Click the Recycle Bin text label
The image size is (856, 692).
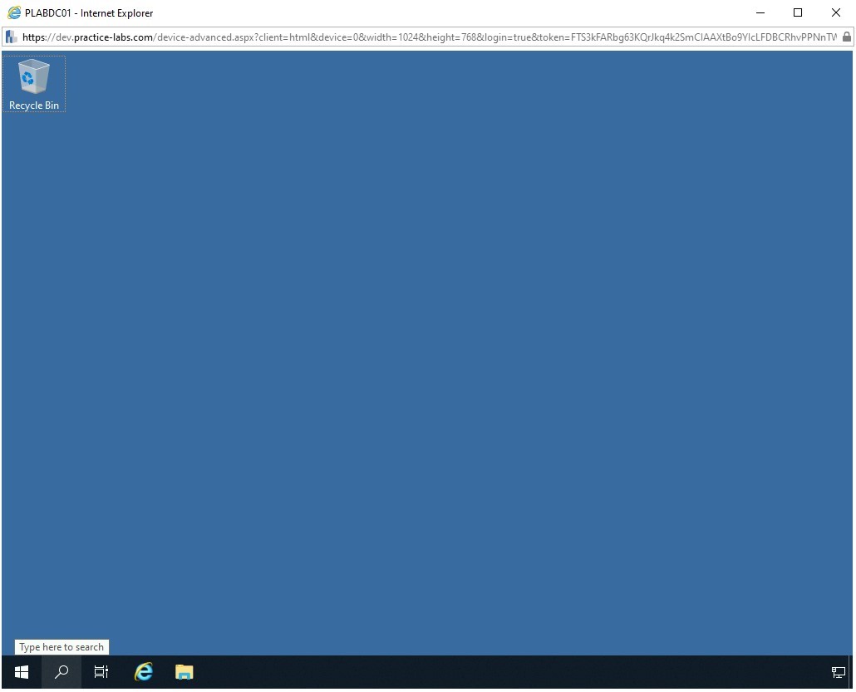[x=34, y=106]
